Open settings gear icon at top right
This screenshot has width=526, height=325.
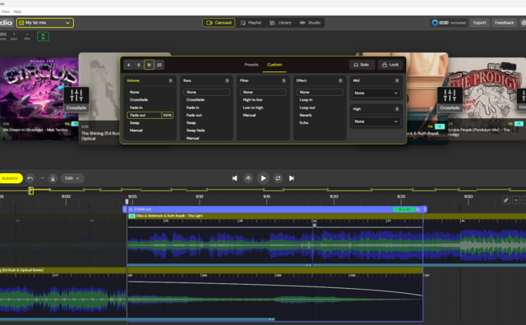coord(523,23)
